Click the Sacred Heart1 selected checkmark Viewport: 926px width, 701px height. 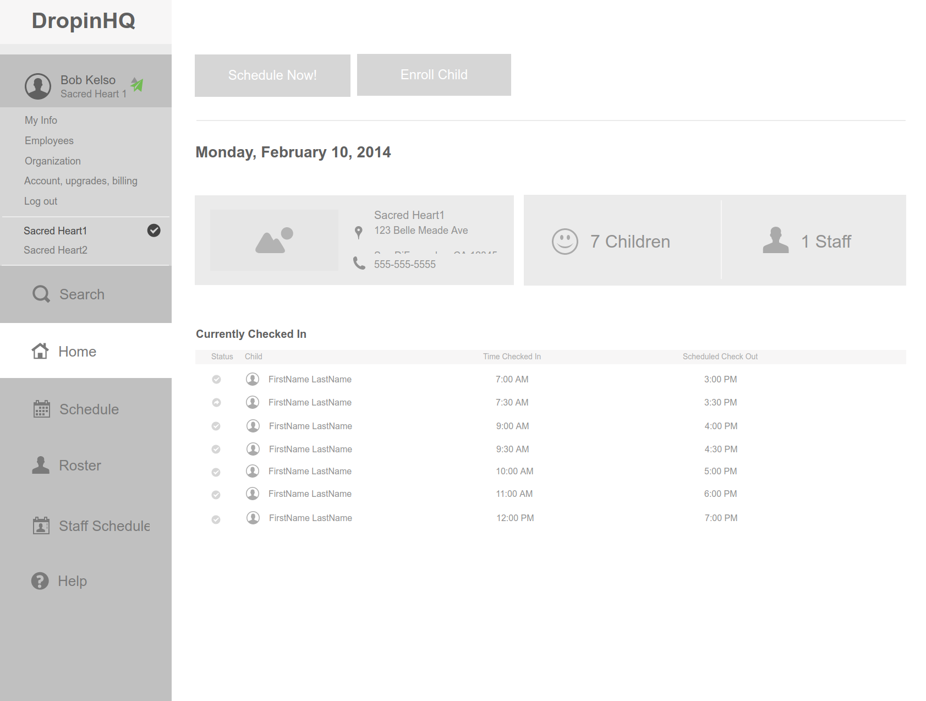coord(154,231)
